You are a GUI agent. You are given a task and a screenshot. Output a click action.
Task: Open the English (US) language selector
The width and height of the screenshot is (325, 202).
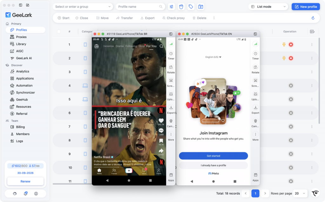(x=213, y=57)
